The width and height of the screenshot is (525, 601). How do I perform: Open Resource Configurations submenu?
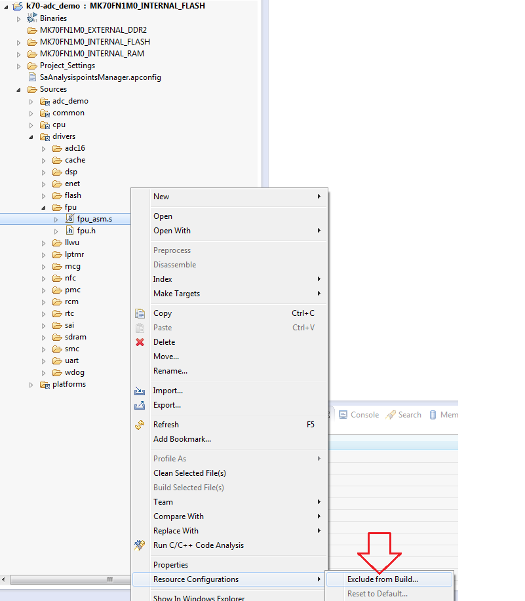click(230, 579)
